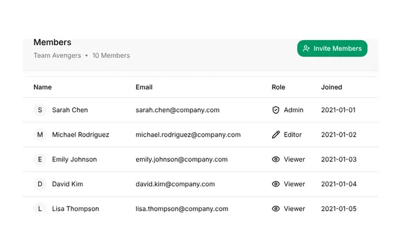Select Sarah Chen's avatar initial S
The image size is (401, 251).
point(40,110)
